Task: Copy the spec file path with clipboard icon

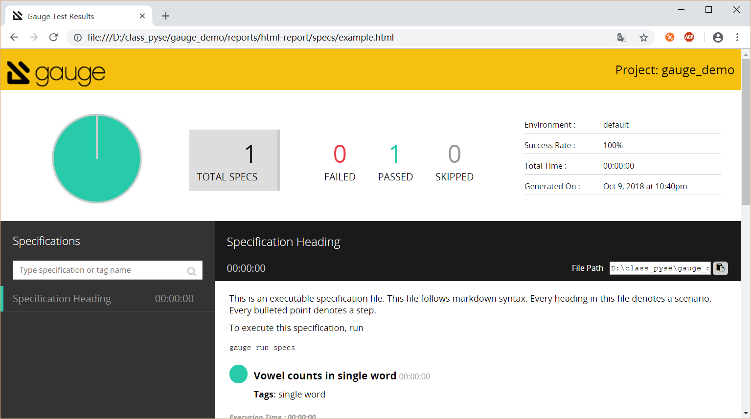Action: tap(720, 268)
